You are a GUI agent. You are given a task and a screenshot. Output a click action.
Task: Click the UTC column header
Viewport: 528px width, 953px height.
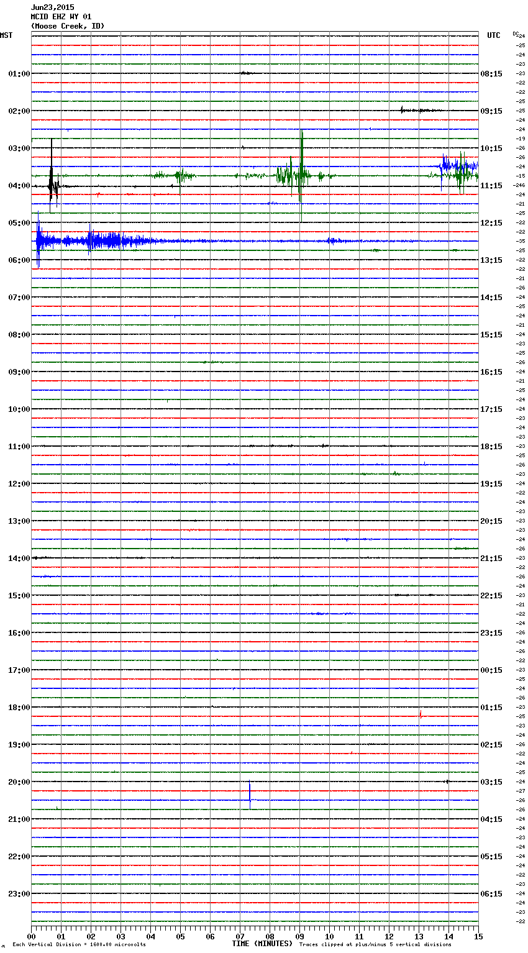(x=494, y=35)
